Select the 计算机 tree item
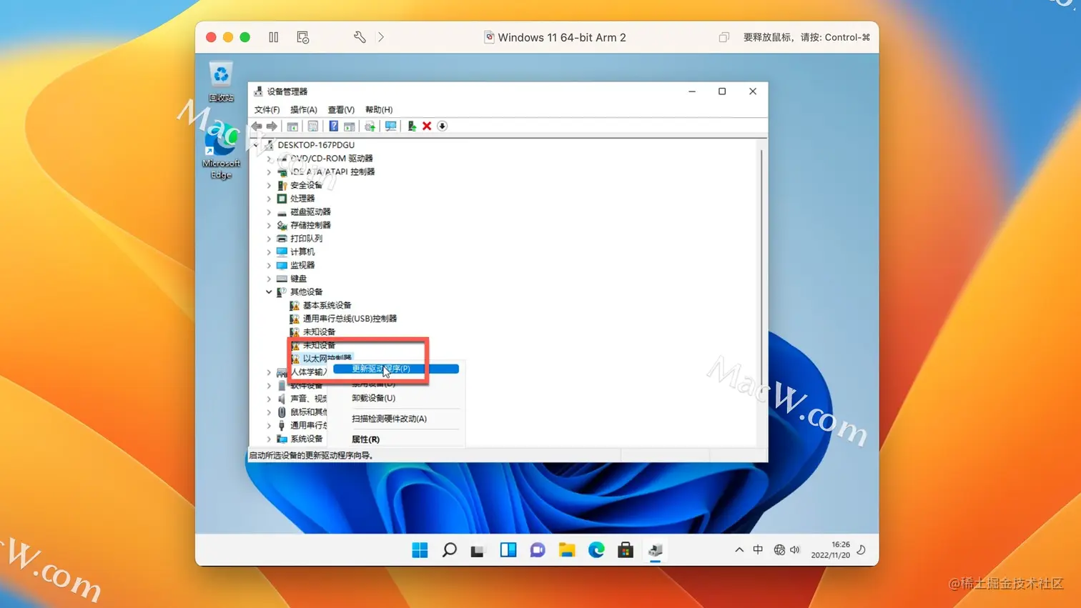This screenshot has width=1081, height=608. (302, 252)
